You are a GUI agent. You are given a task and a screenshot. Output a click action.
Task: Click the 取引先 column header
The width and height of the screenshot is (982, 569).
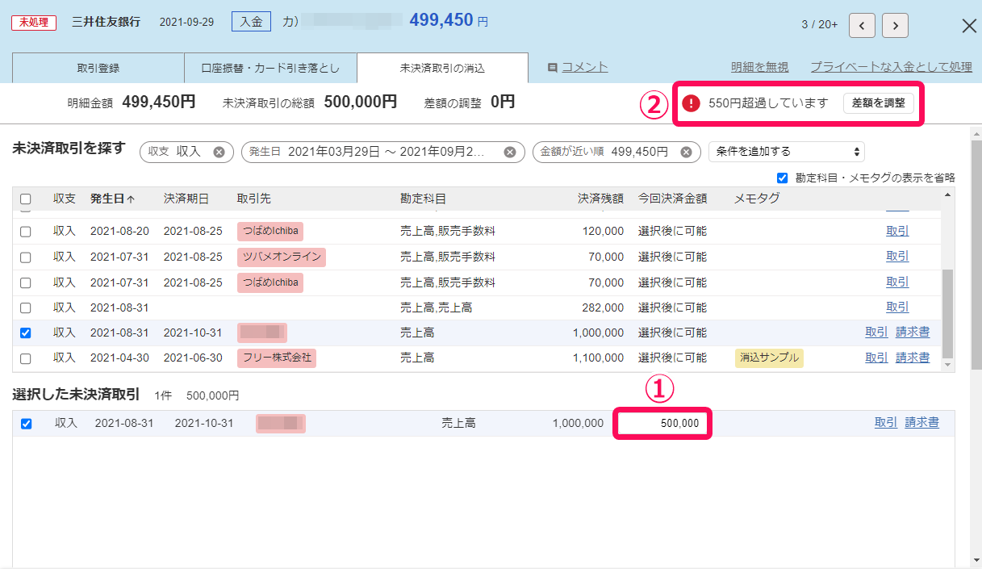[253, 199]
